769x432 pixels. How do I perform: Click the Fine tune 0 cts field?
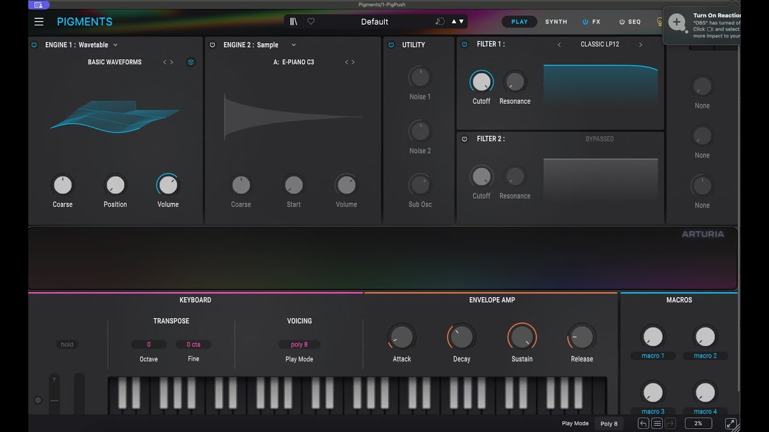click(x=193, y=344)
